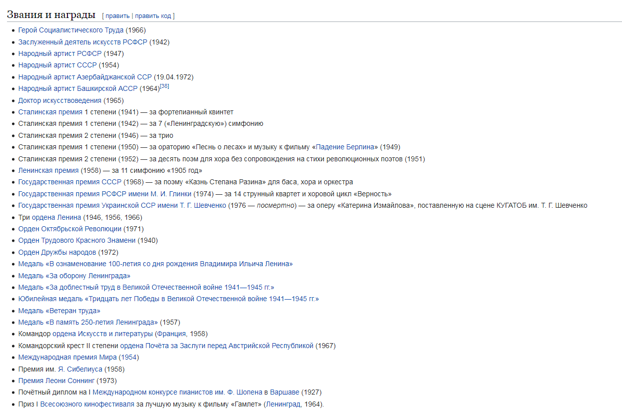The height and width of the screenshot is (419, 622).
Task: Click footnote reference [38]
Action: (164, 86)
